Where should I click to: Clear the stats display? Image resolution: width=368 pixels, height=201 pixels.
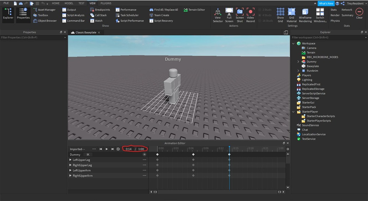(359, 13)
